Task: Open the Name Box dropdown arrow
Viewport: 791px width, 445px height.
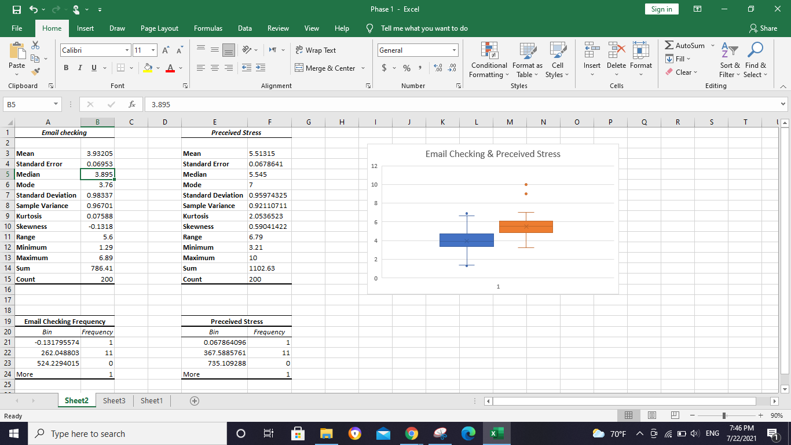Action: click(54, 105)
